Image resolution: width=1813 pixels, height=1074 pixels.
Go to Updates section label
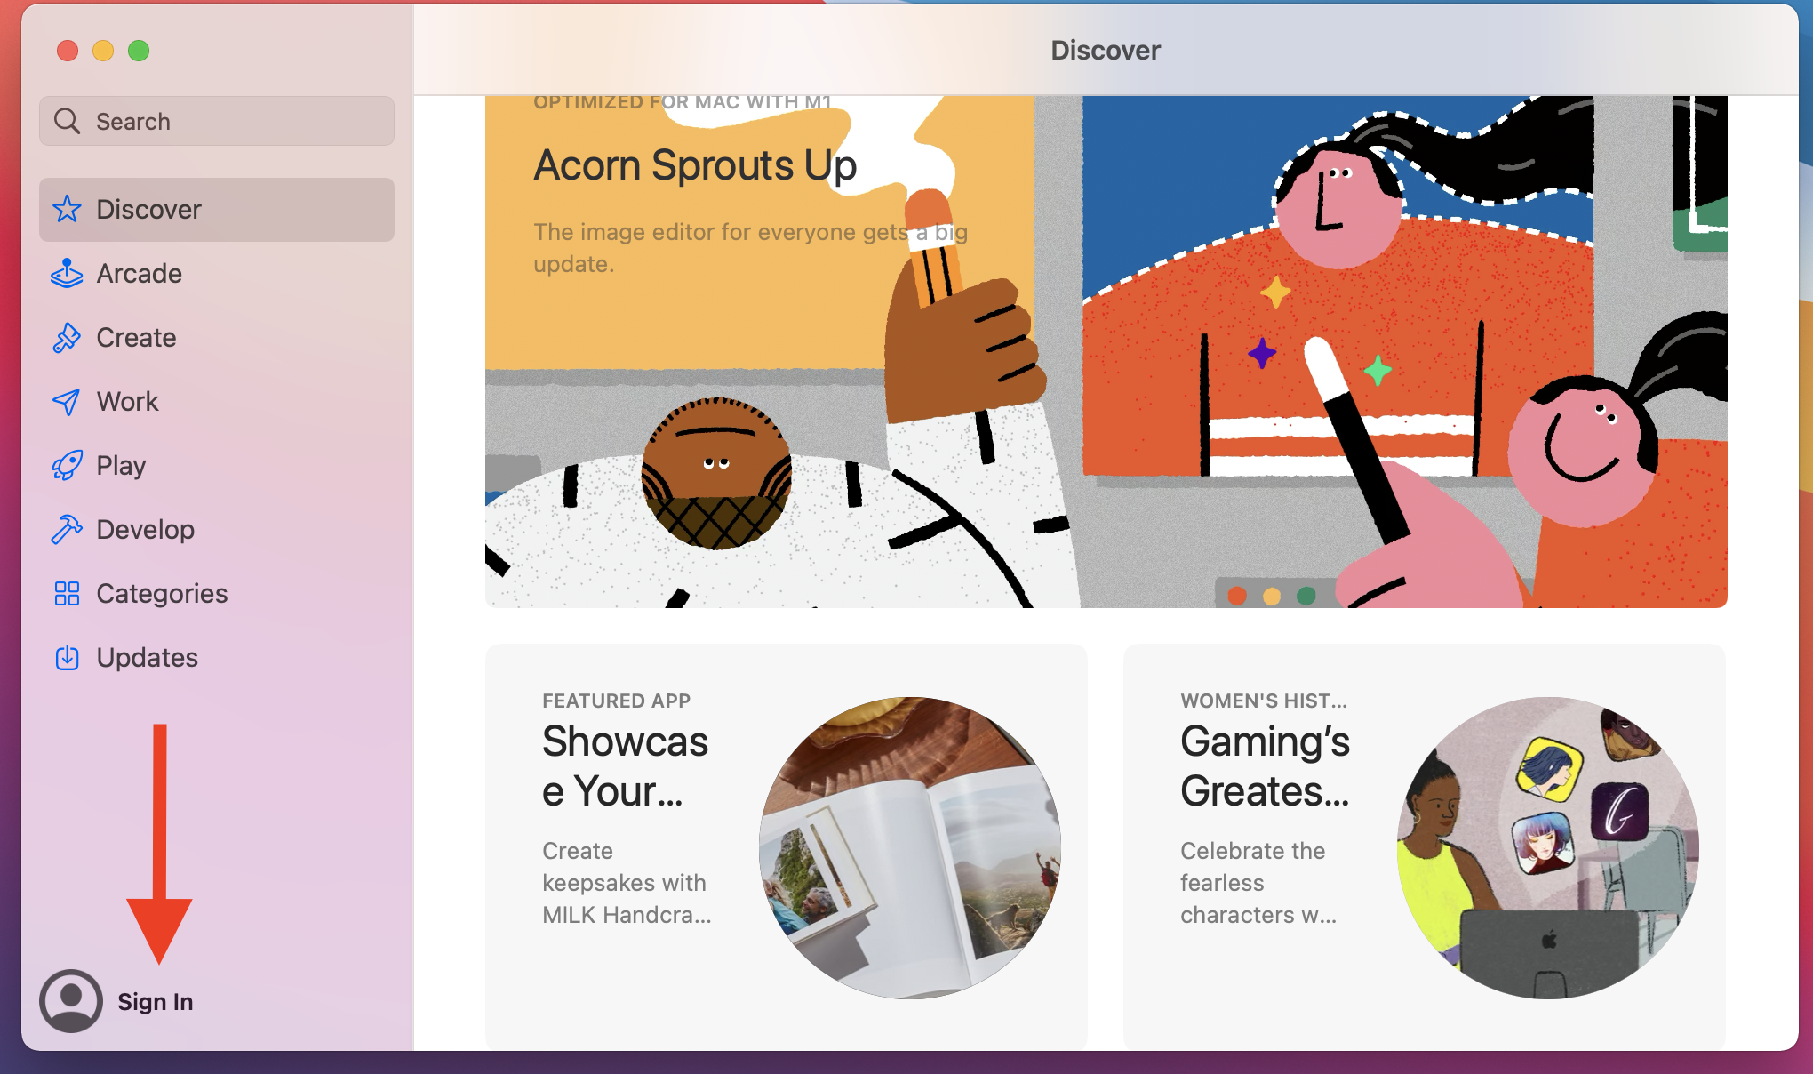[148, 658]
